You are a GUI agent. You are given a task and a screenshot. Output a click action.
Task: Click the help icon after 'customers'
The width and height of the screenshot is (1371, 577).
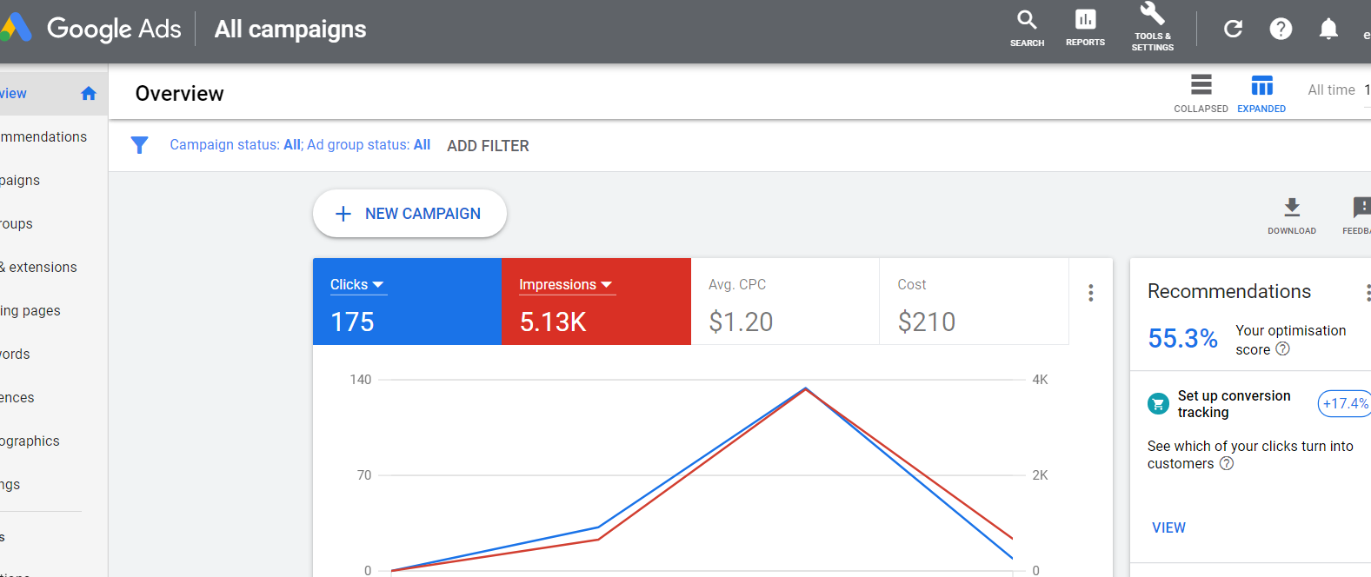tap(1227, 463)
